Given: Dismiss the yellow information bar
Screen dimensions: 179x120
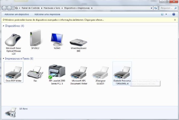Looking at the screenshot, I should pos(175,20).
